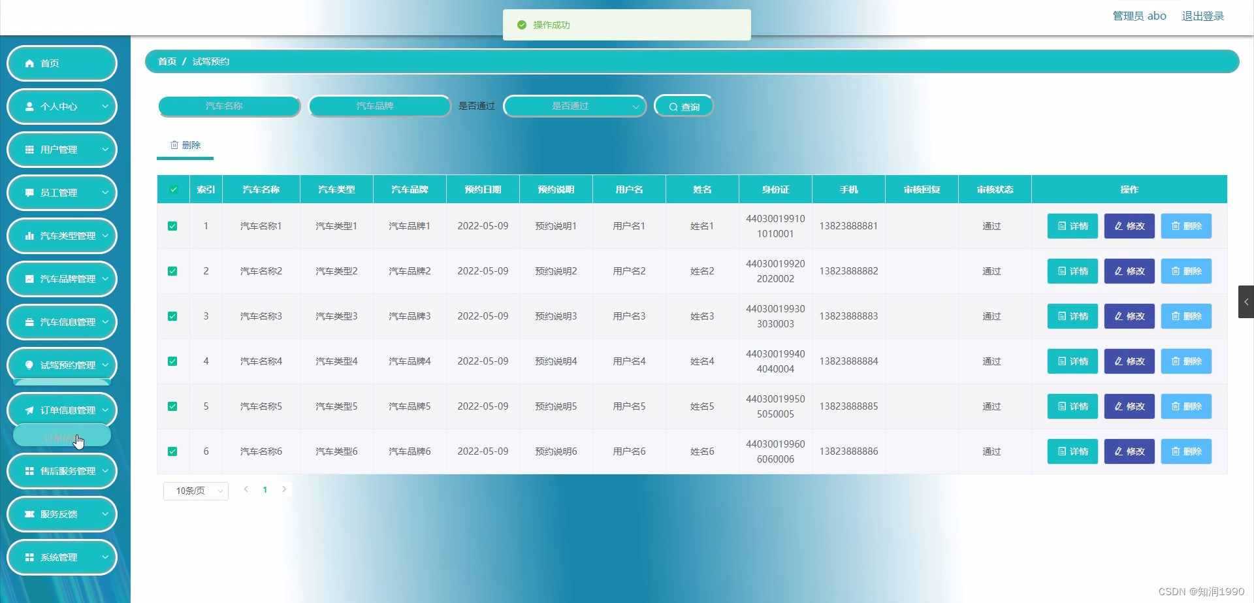Click 详情 button on row 1
This screenshot has width=1254, height=603.
coord(1072,226)
